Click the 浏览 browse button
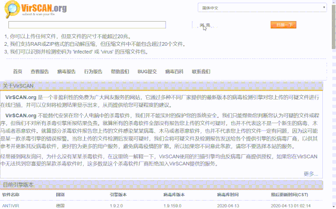This screenshot has height=209, width=336. click(205, 25)
